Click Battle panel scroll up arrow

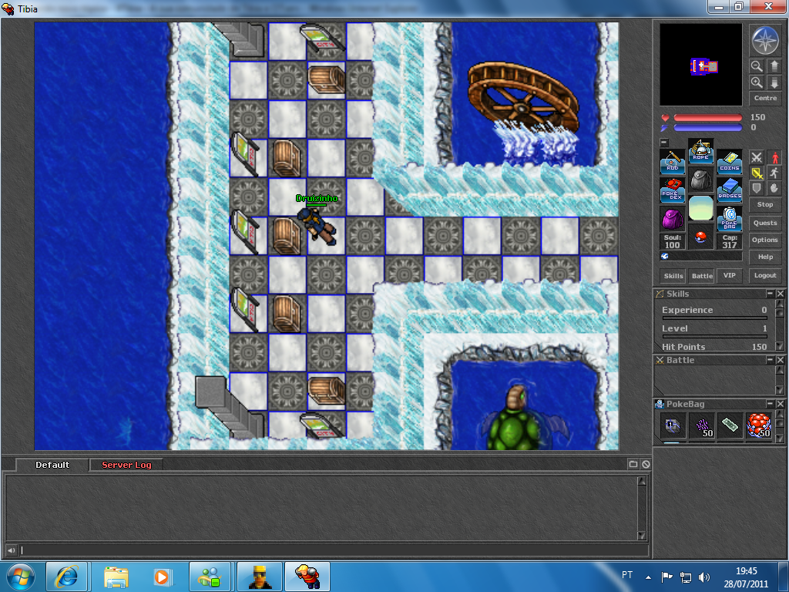click(x=780, y=370)
